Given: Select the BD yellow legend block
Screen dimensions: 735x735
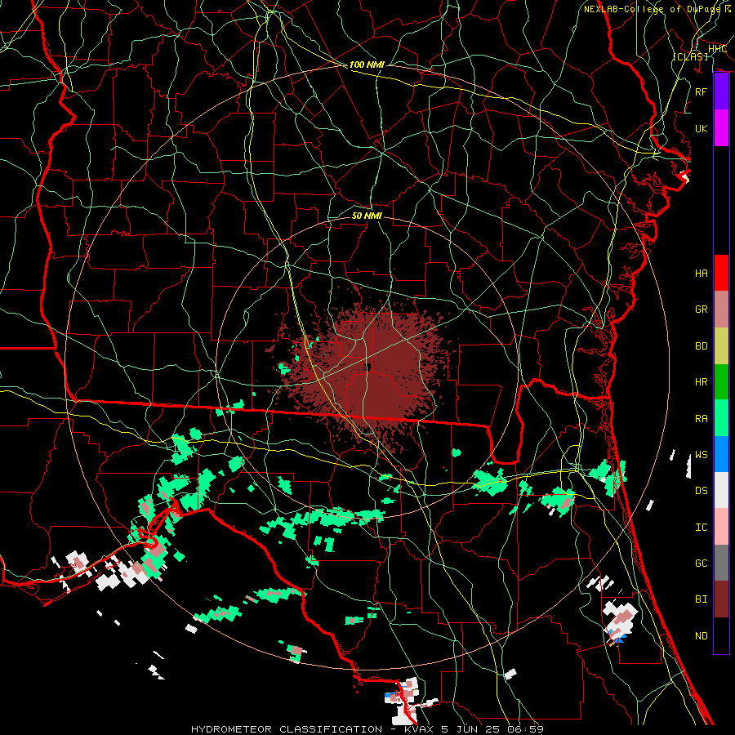Looking at the screenshot, I should [721, 345].
